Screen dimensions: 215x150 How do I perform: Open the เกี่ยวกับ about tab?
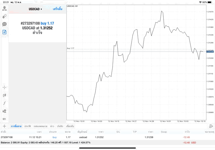[70, 126]
